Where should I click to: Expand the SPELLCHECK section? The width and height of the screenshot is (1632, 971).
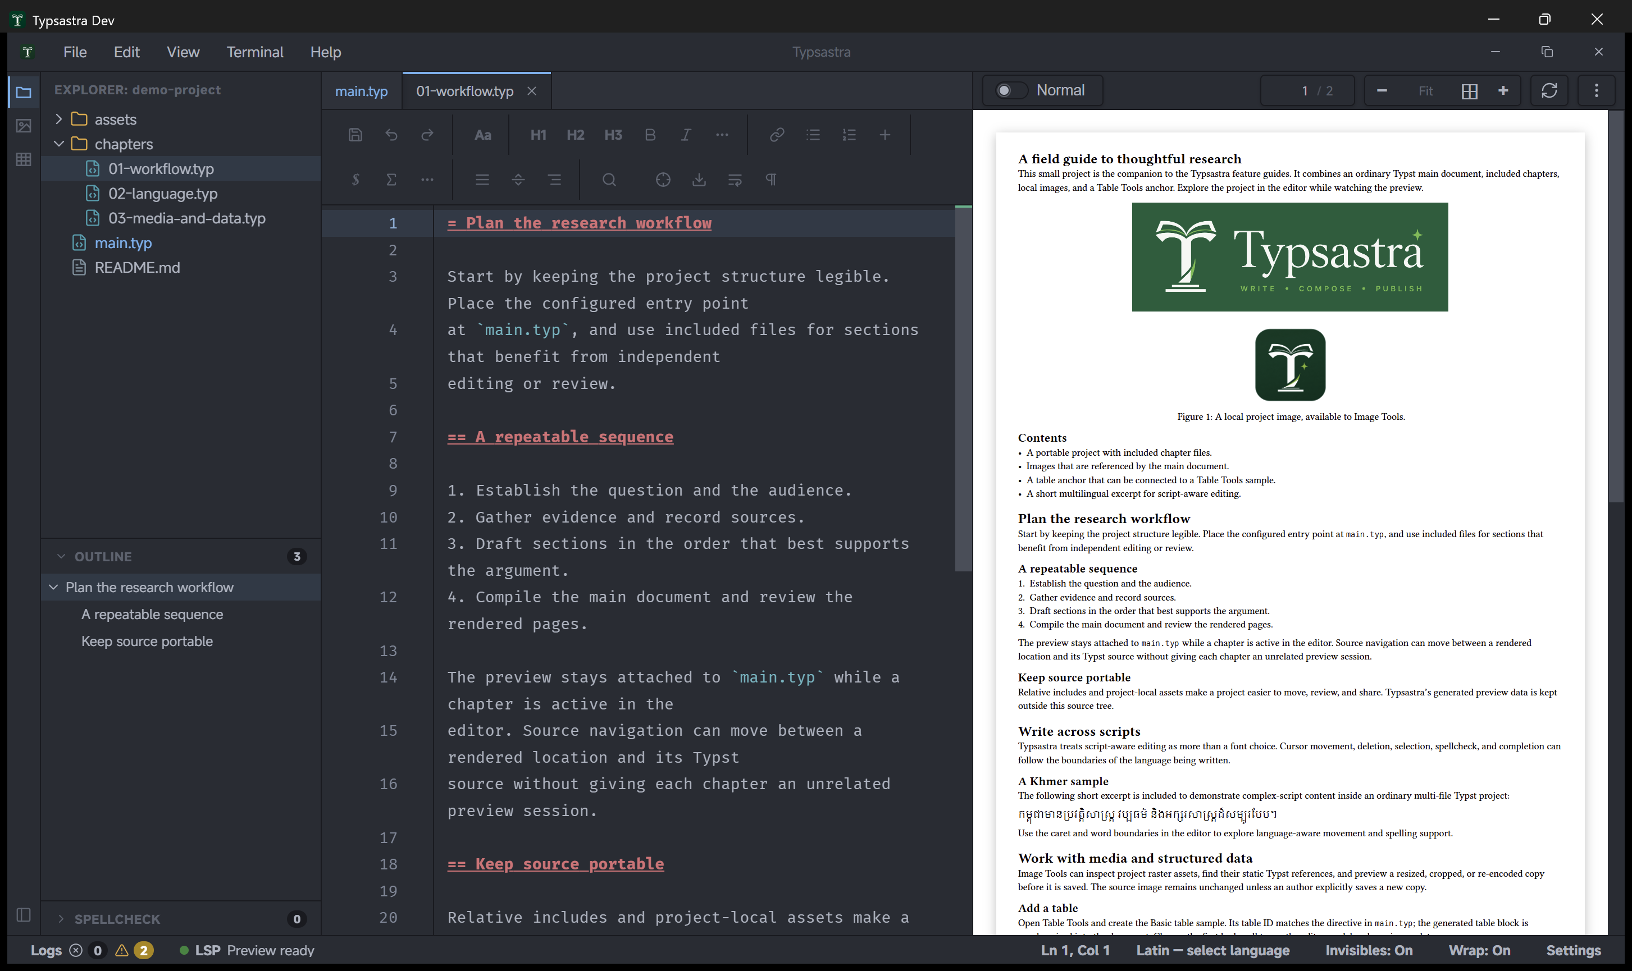coord(61,919)
